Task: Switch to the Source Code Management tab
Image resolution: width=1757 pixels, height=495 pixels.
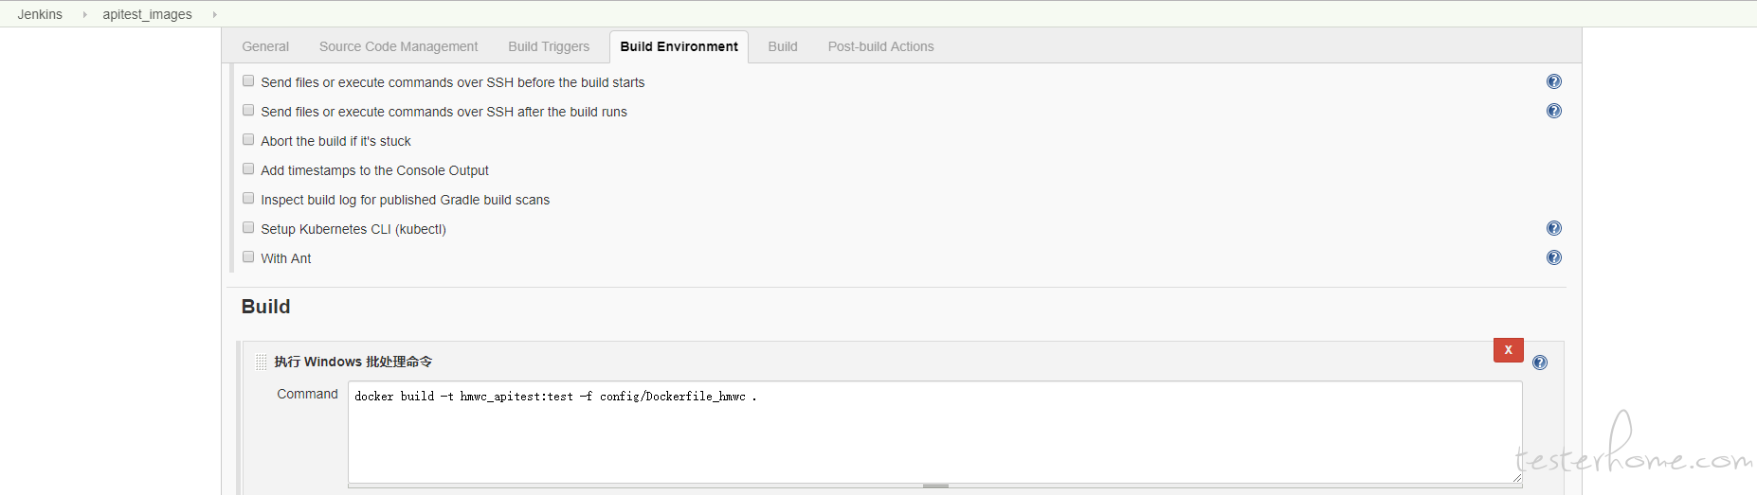Action: pyautogui.click(x=398, y=46)
